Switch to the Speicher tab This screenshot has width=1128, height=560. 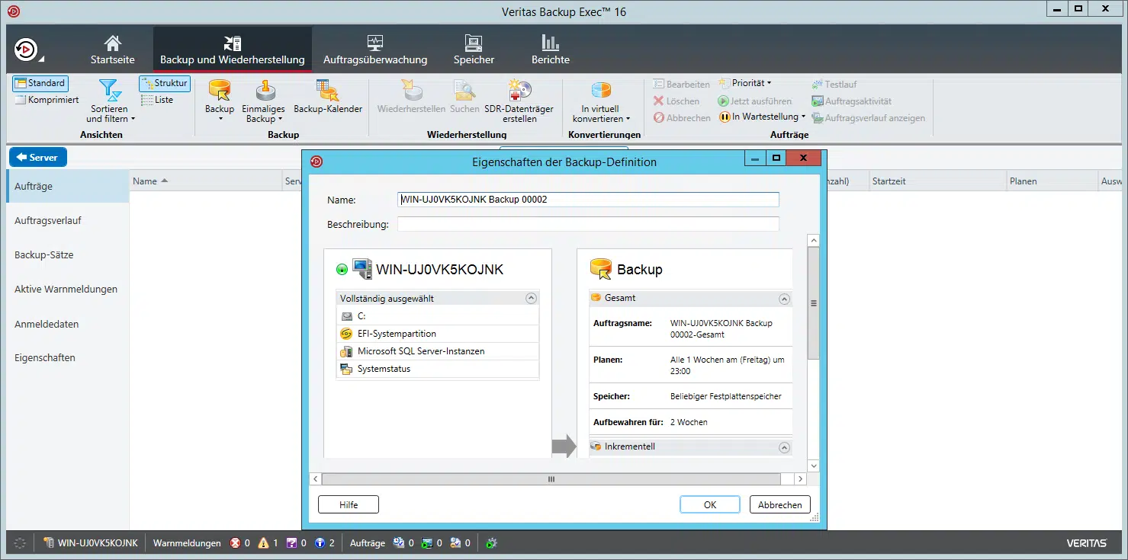coord(474,50)
